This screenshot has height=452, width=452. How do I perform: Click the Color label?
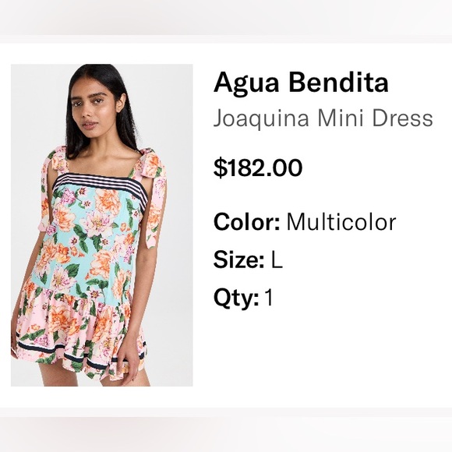247,222
